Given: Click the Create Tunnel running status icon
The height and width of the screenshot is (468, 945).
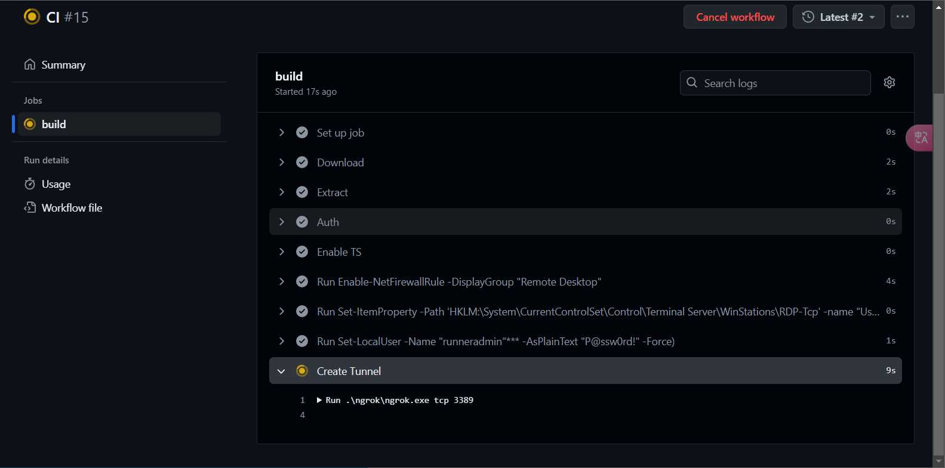Looking at the screenshot, I should click(x=302, y=371).
